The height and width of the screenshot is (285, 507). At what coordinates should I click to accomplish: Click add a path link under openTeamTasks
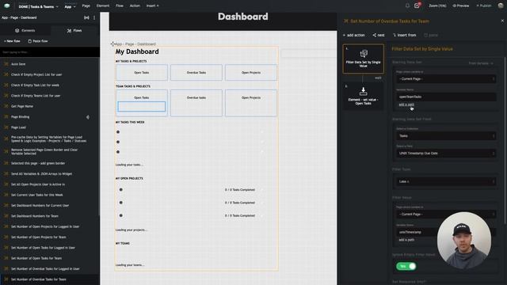pos(406,104)
